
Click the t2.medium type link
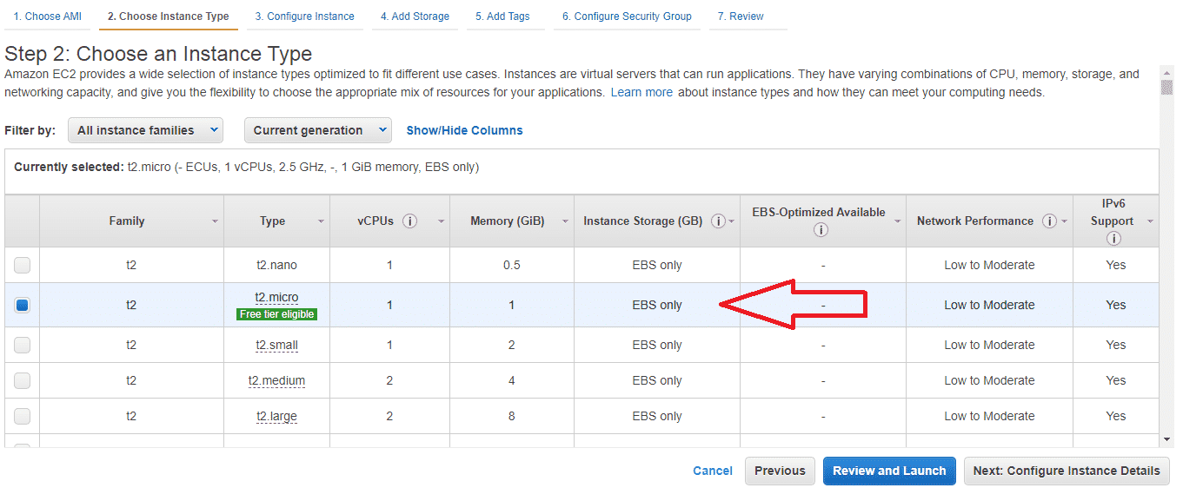click(276, 380)
